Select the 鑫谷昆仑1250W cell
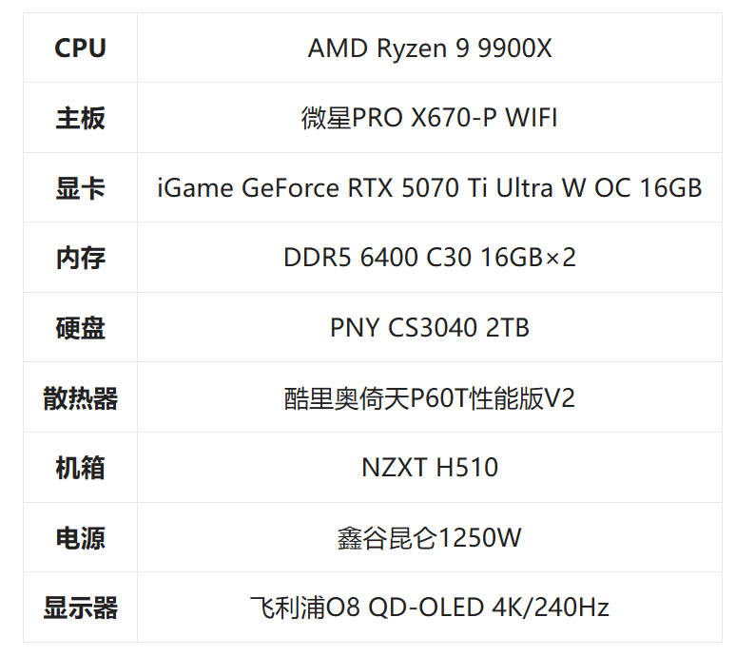736x656 pixels. [x=429, y=538]
